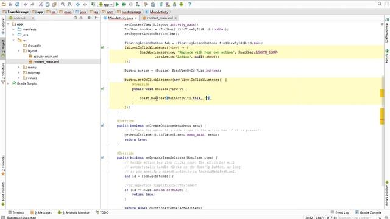Close the content_main.xml tab
Image resolution: width=390 pixels, height=219 pixels.
175,18
